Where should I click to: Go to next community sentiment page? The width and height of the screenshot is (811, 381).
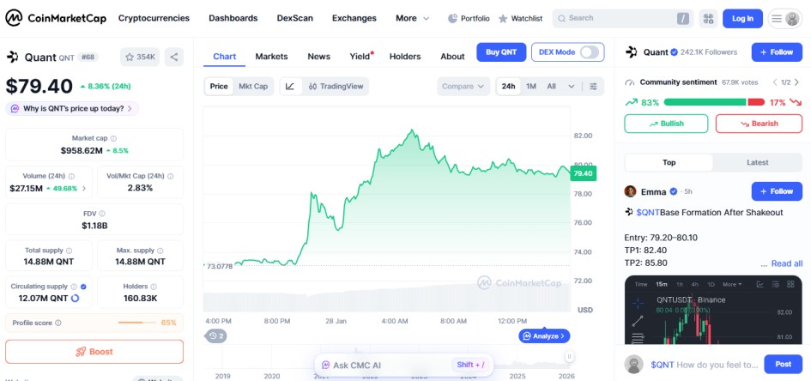coord(796,82)
